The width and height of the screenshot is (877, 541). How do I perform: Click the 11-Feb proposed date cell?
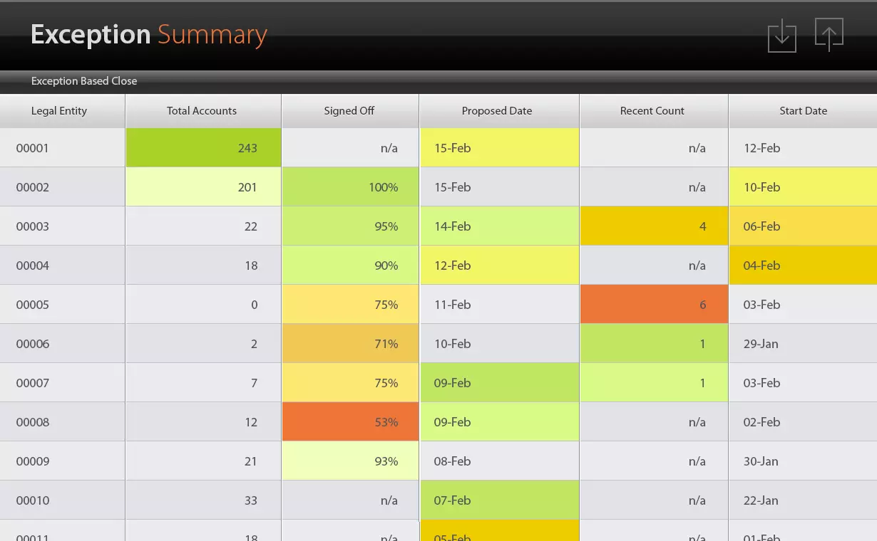pos(499,305)
